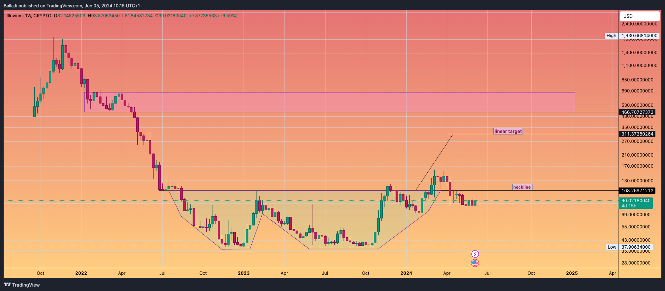
Task: Click the 311.37280264 target price tag
Action: [x=637, y=134]
